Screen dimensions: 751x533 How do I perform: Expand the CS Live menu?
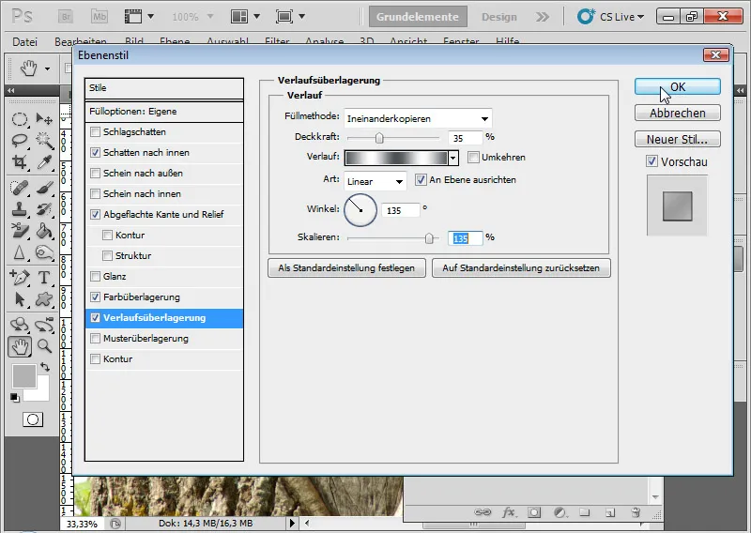click(611, 17)
